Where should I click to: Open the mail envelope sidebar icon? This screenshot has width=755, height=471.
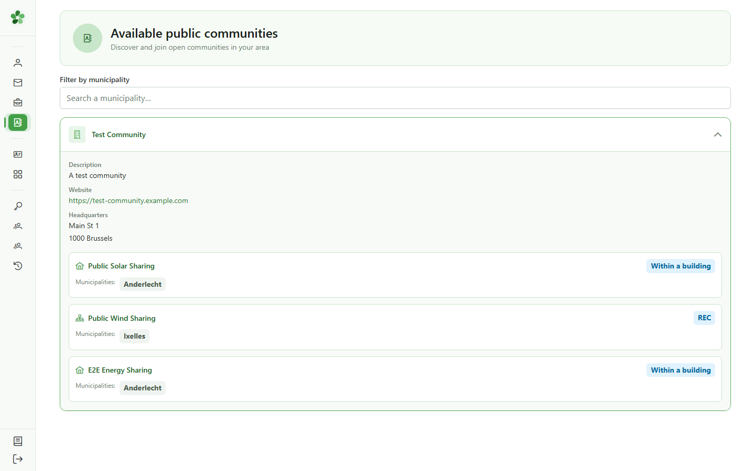click(x=18, y=83)
